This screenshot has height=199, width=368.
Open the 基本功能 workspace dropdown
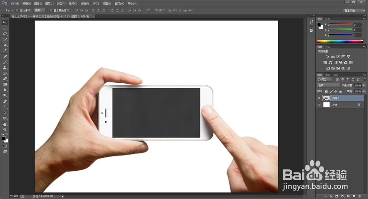click(x=354, y=11)
